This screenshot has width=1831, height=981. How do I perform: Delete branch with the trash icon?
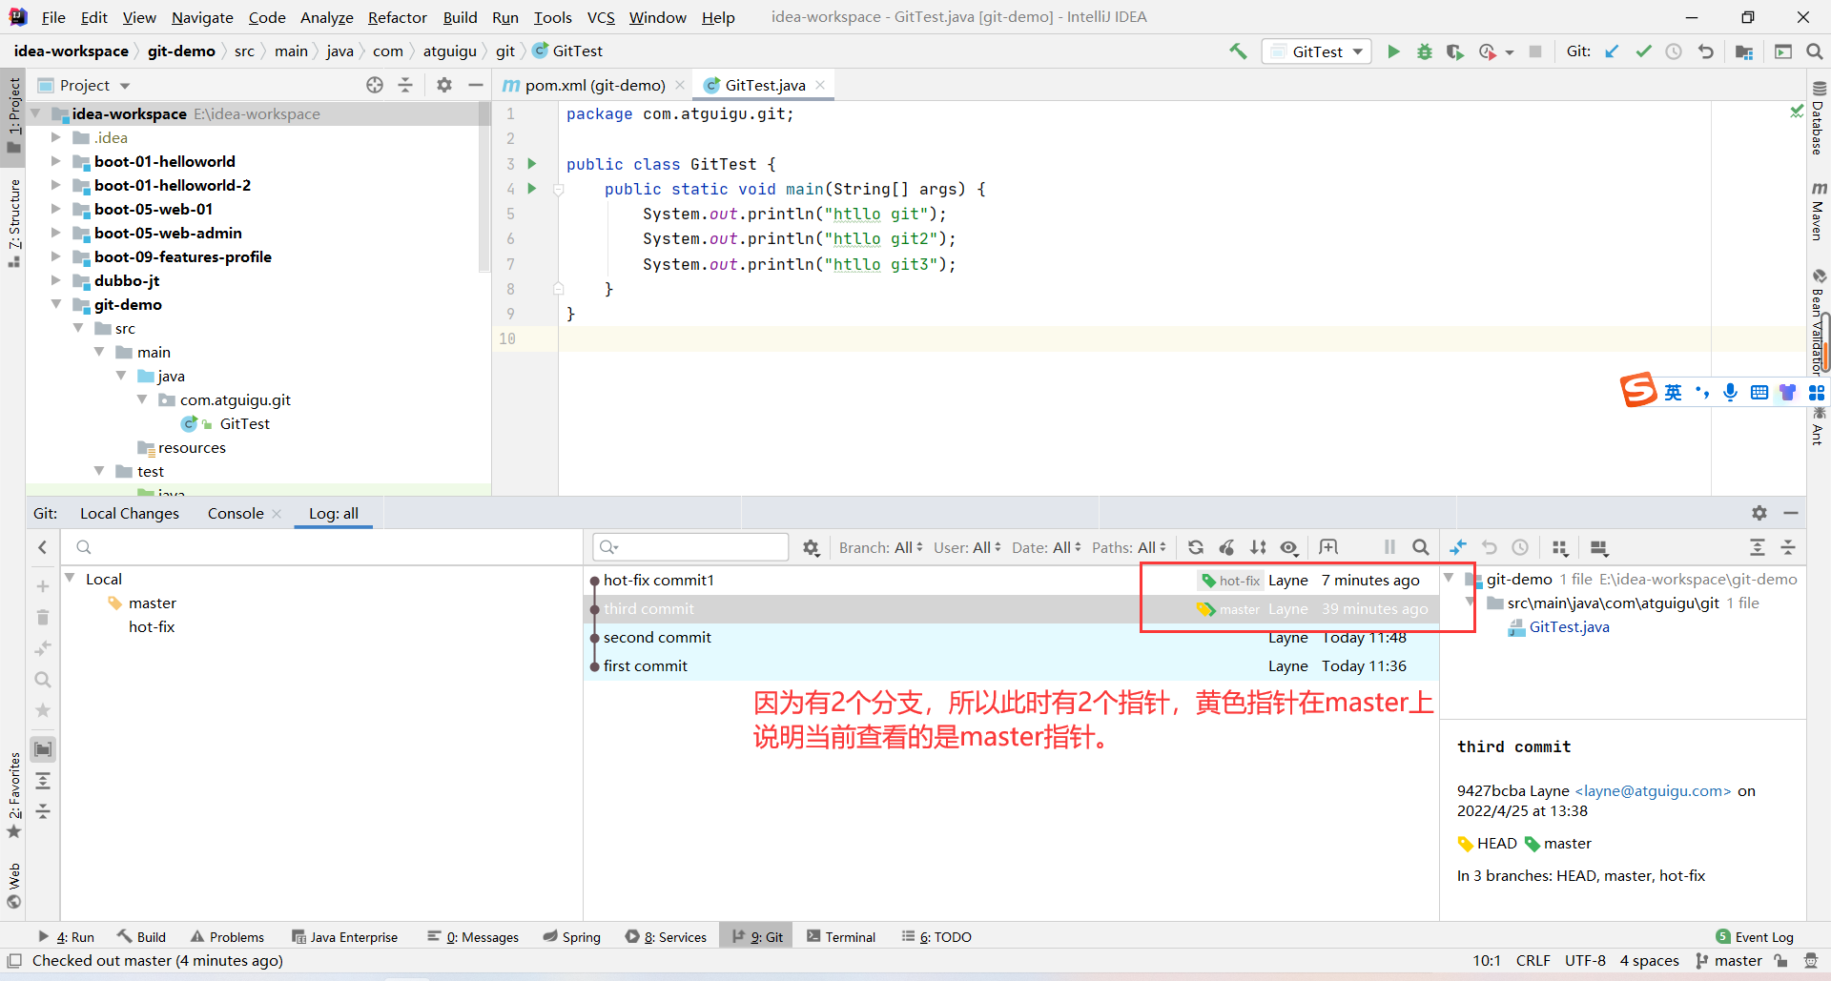pyautogui.click(x=43, y=618)
